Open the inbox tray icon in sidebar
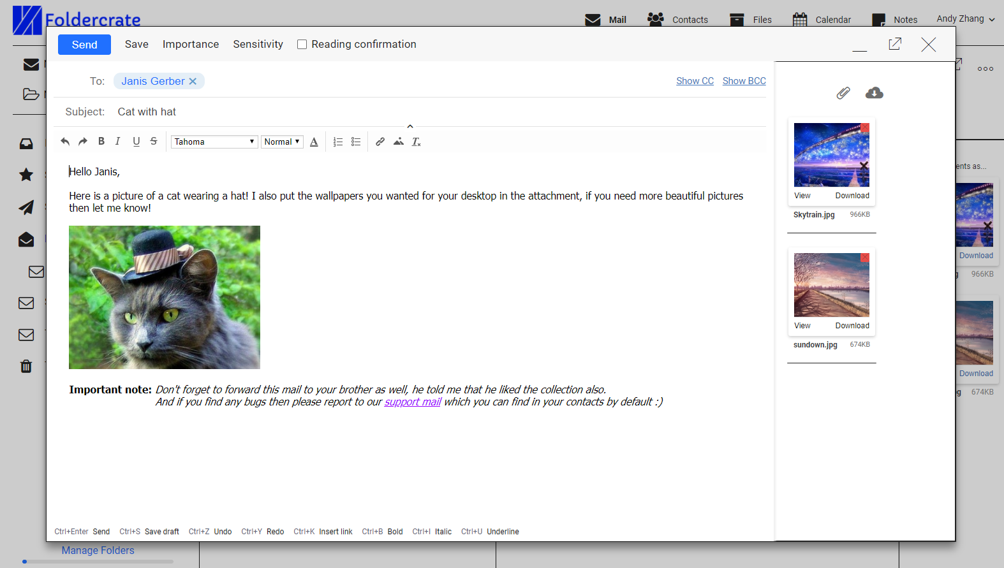 26,144
